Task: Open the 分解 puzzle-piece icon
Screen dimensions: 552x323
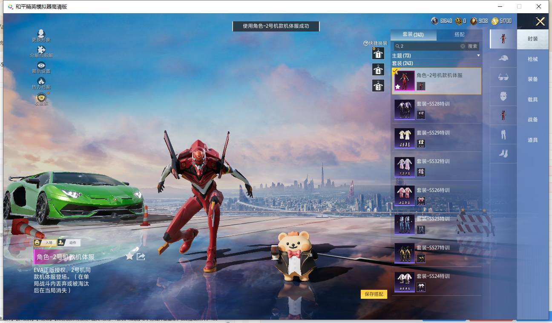Action: (x=41, y=50)
